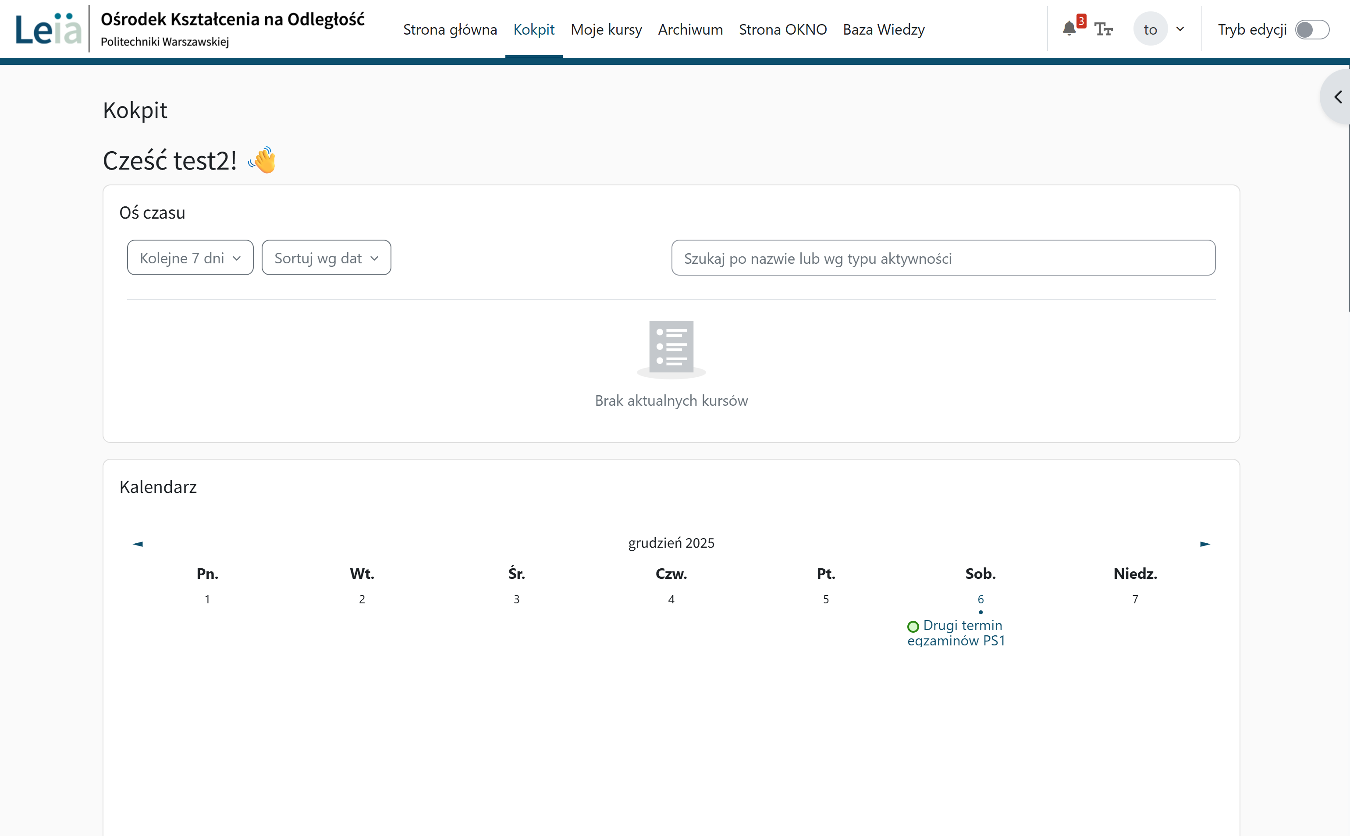Open the Baza Wiedzy page
The width and height of the screenshot is (1350, 836).
[883, 29]
